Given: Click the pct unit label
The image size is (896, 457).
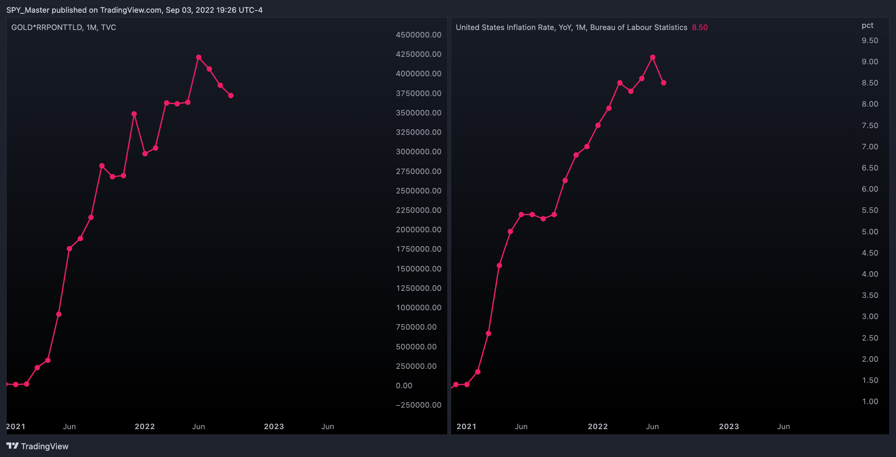Looking at the screenshot, I should click(x=867, y=25).
